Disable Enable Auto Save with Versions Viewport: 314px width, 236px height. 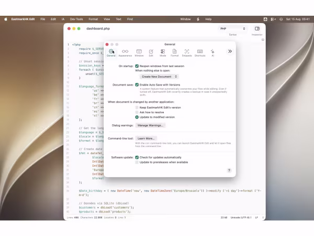coord(137,85)
